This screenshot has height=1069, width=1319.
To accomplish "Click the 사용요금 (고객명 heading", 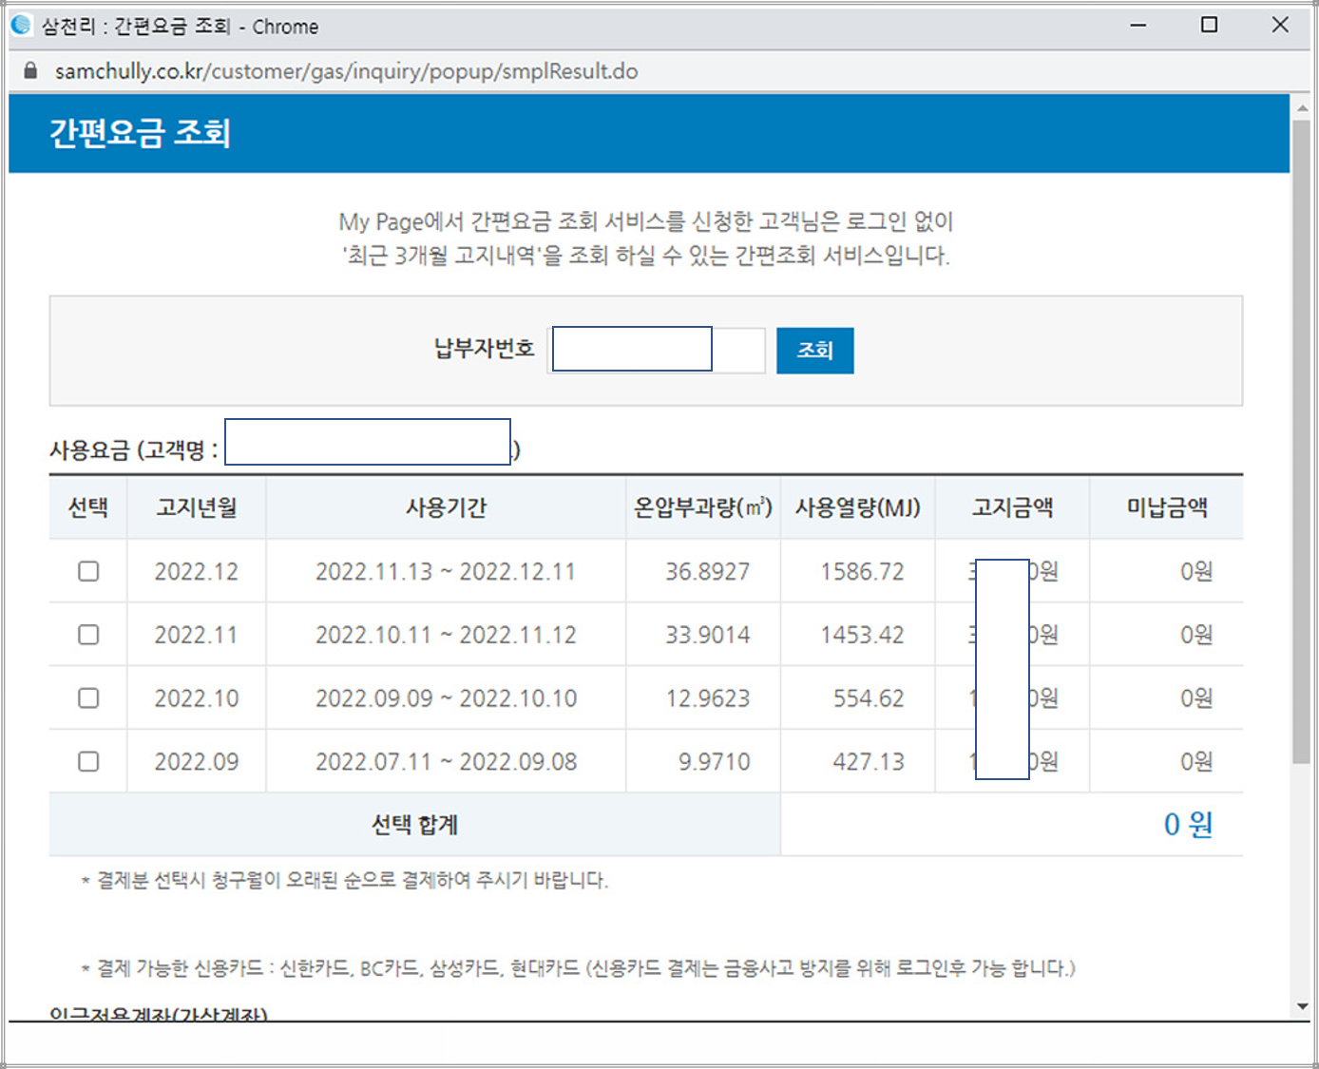I will coord(134,449).
